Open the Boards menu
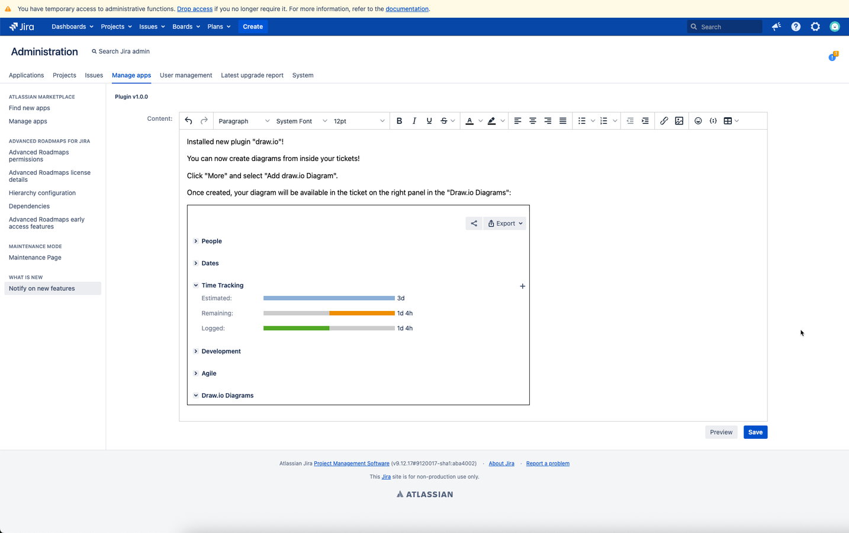 pyautogui.click(x=186, y=27)
